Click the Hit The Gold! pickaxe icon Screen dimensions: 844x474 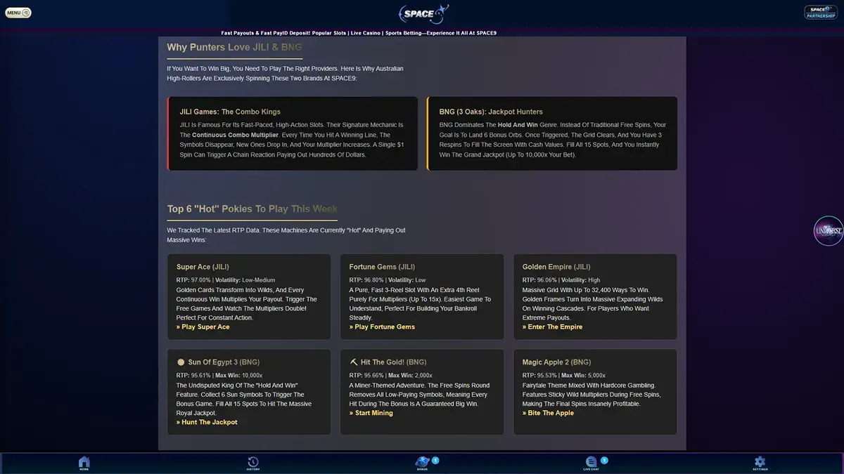coord(354,362)
